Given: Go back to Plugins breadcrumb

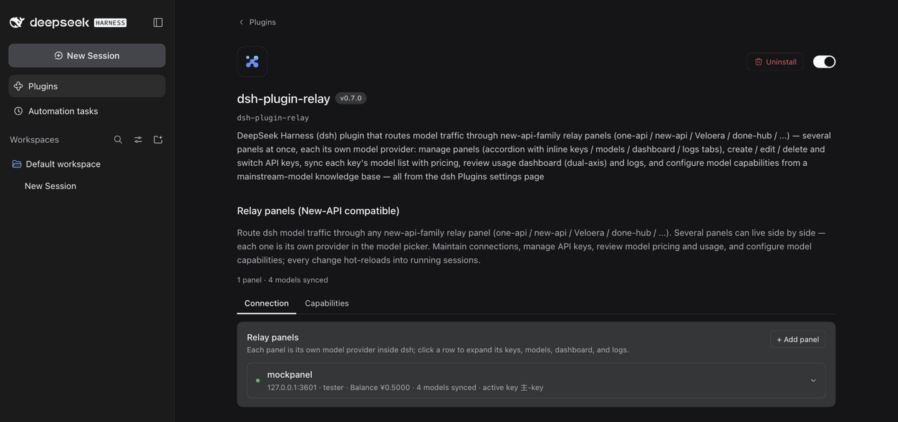Looking at the screenshot, I should [x=263, y=22].
